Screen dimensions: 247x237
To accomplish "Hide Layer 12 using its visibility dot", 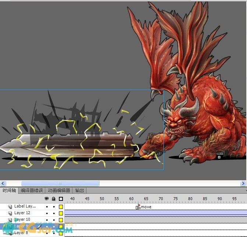I will (x=47, y=213).
